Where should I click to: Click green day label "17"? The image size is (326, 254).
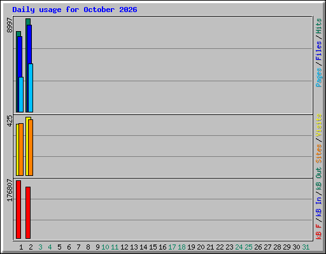(172, 247)
